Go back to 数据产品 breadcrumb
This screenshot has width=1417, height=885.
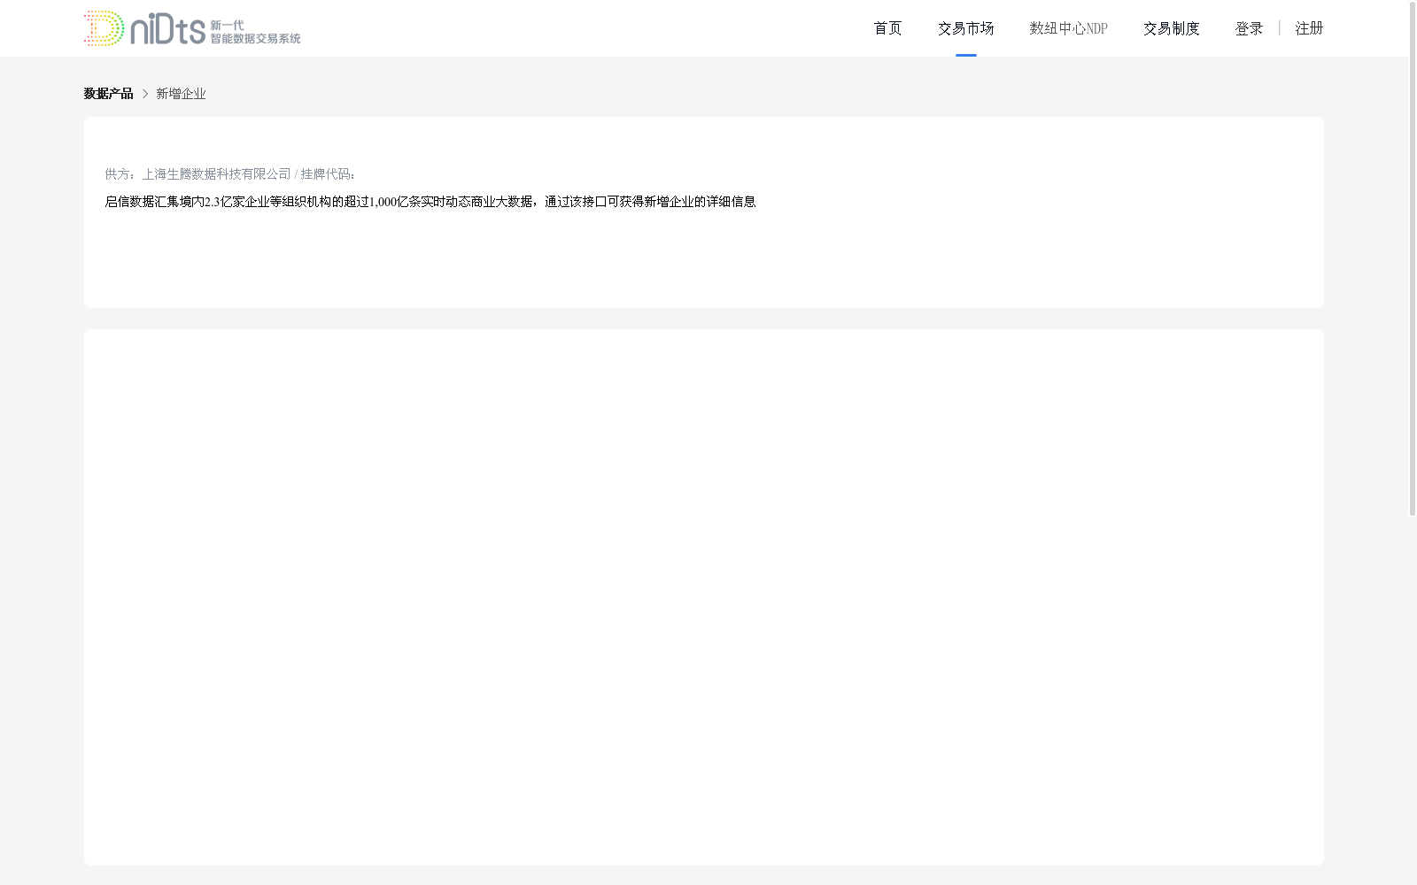[108, 94]
